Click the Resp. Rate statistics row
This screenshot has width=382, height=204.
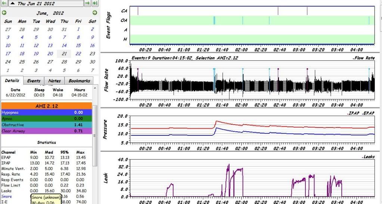tap(44, 174)
